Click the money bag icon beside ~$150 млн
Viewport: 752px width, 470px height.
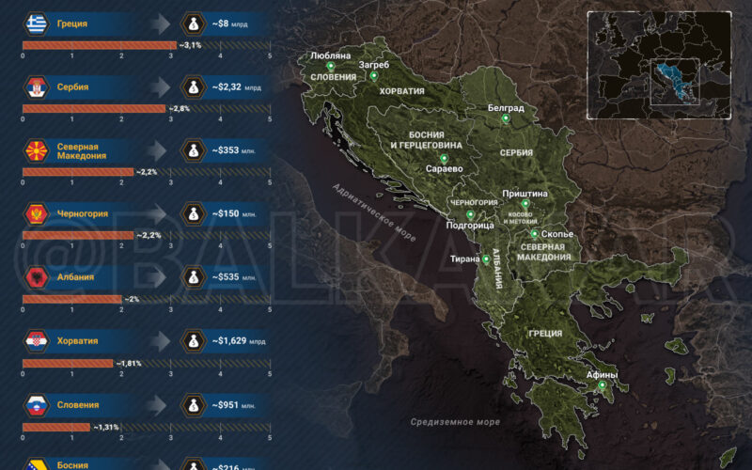pyautogui.click(x=194, y=214)
